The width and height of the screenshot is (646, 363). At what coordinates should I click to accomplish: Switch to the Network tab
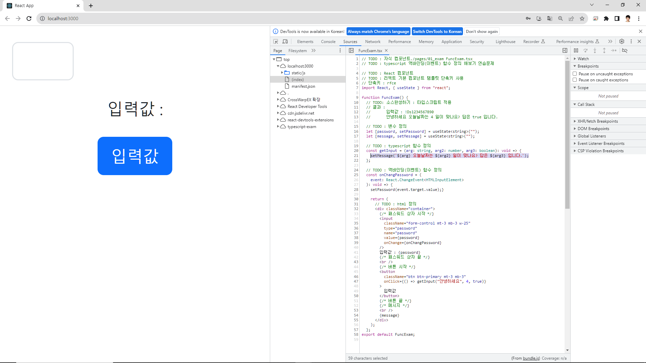click(x=372, y=41)
